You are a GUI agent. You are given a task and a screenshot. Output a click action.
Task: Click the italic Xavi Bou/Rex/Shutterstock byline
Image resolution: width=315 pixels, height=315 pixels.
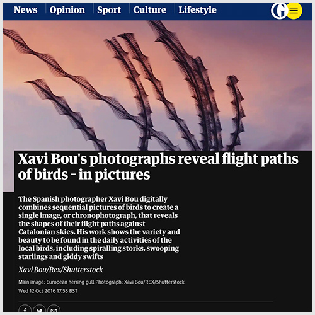coord(60,270)
